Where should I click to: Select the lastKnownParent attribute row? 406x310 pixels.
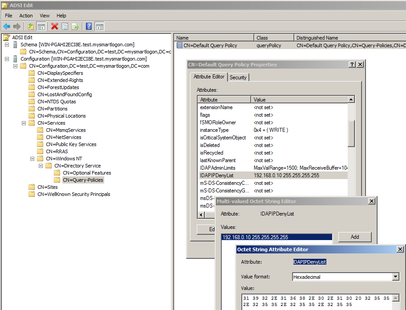[x=273, y=160]
